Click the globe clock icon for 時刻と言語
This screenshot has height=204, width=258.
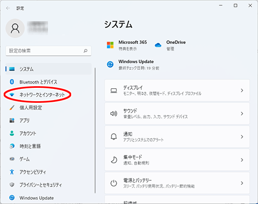pos(12,146)
